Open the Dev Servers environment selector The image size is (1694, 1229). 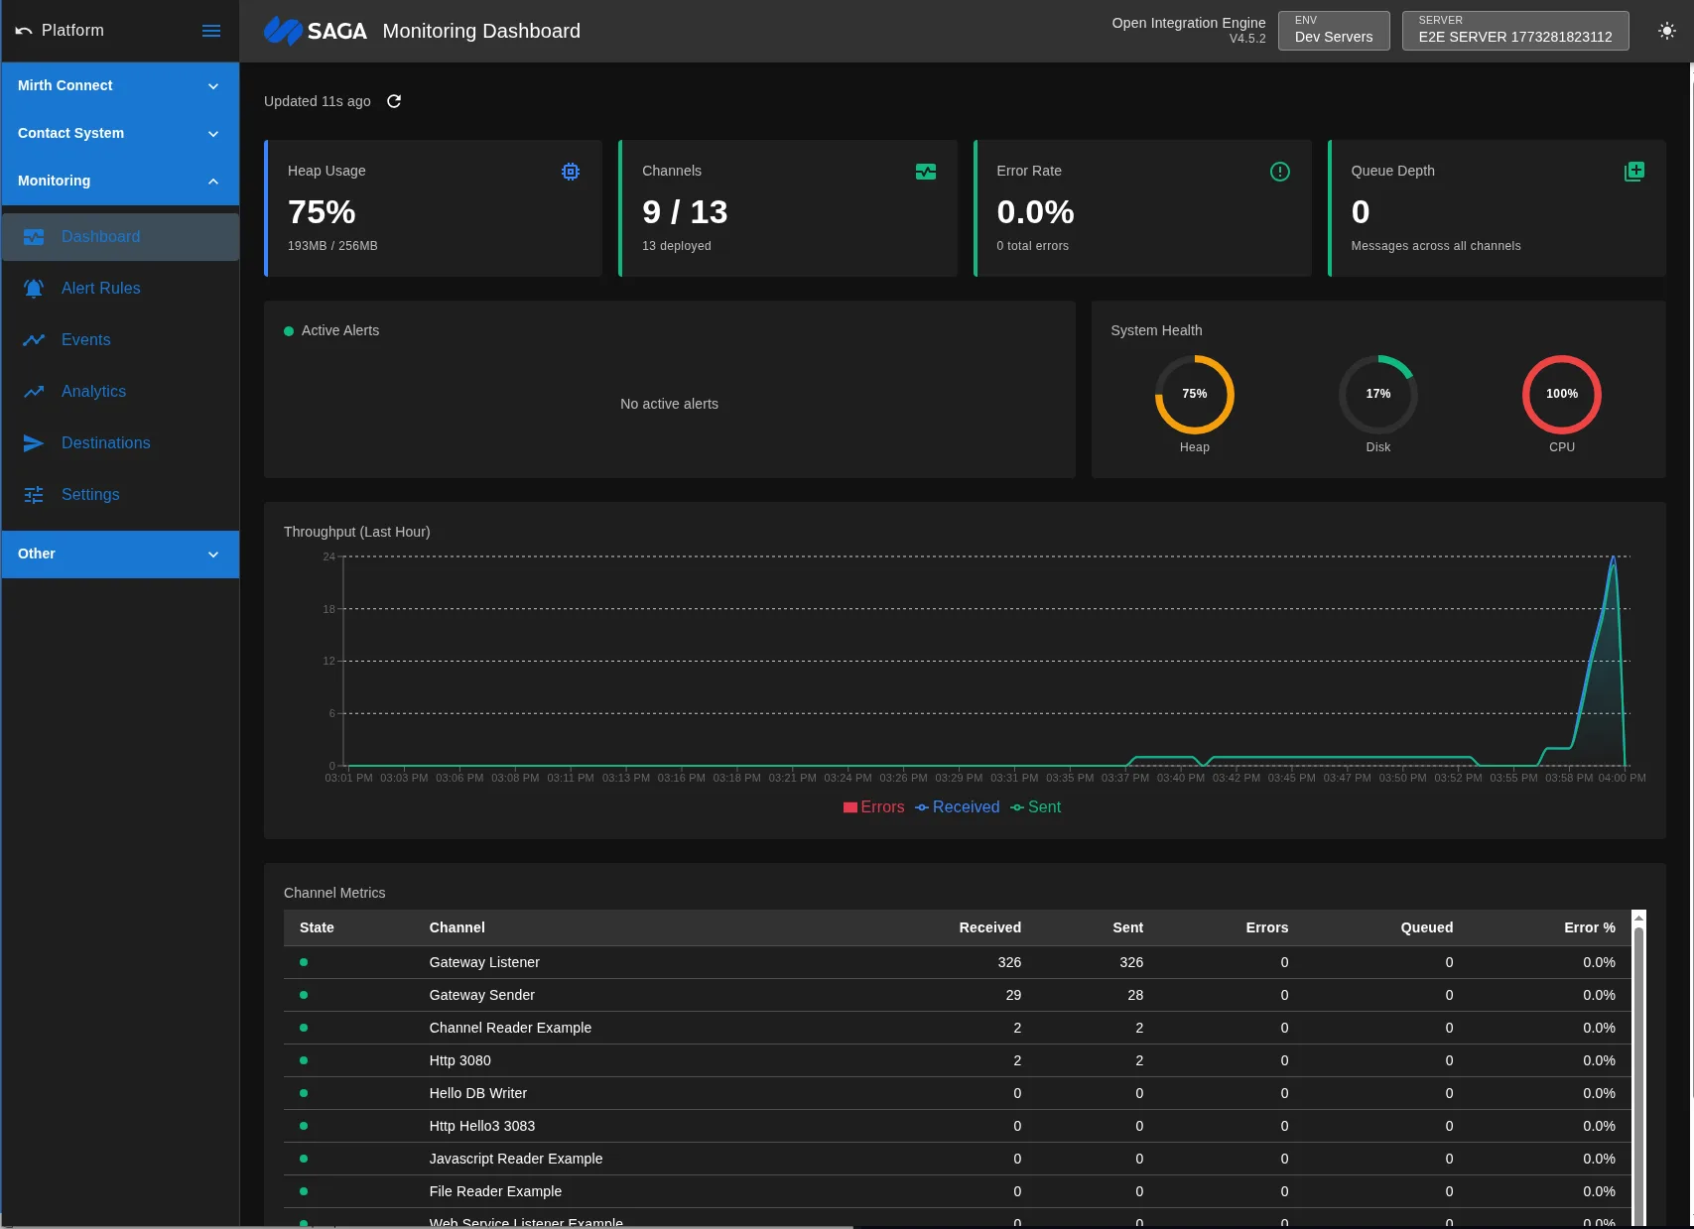(x=1333, y=30)
